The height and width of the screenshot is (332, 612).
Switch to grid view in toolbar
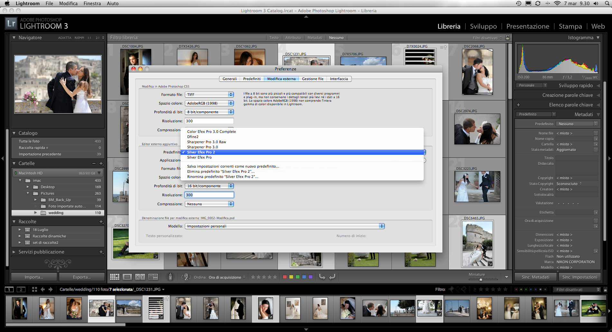[x=115, y=277]
